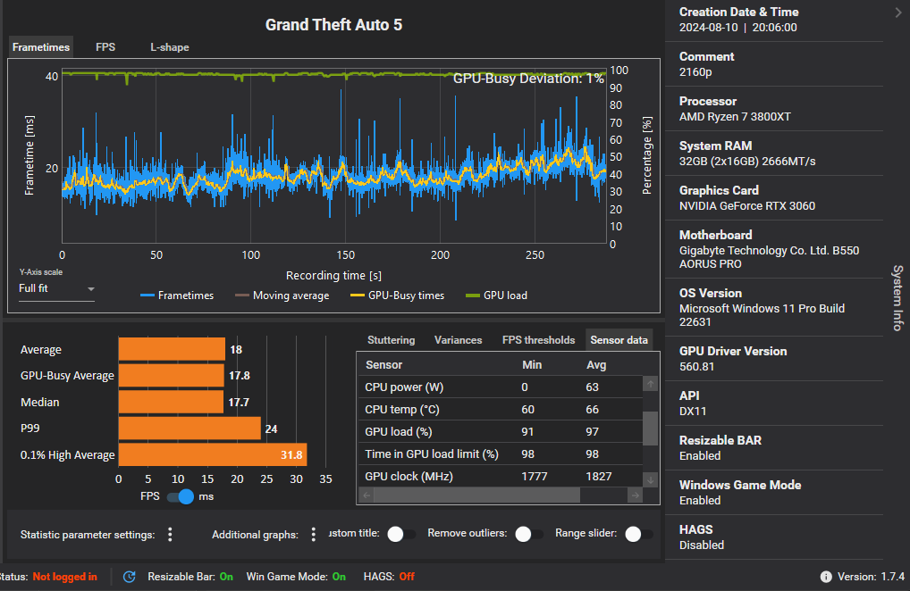
Task: Click sensor table scroll right arrow
Action: [635, 495]
